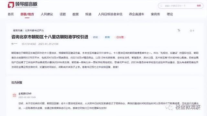The width and height of the screenshot is (207, 116).
Task: Click the Tт font size icon
Action: tap(179, 31)
